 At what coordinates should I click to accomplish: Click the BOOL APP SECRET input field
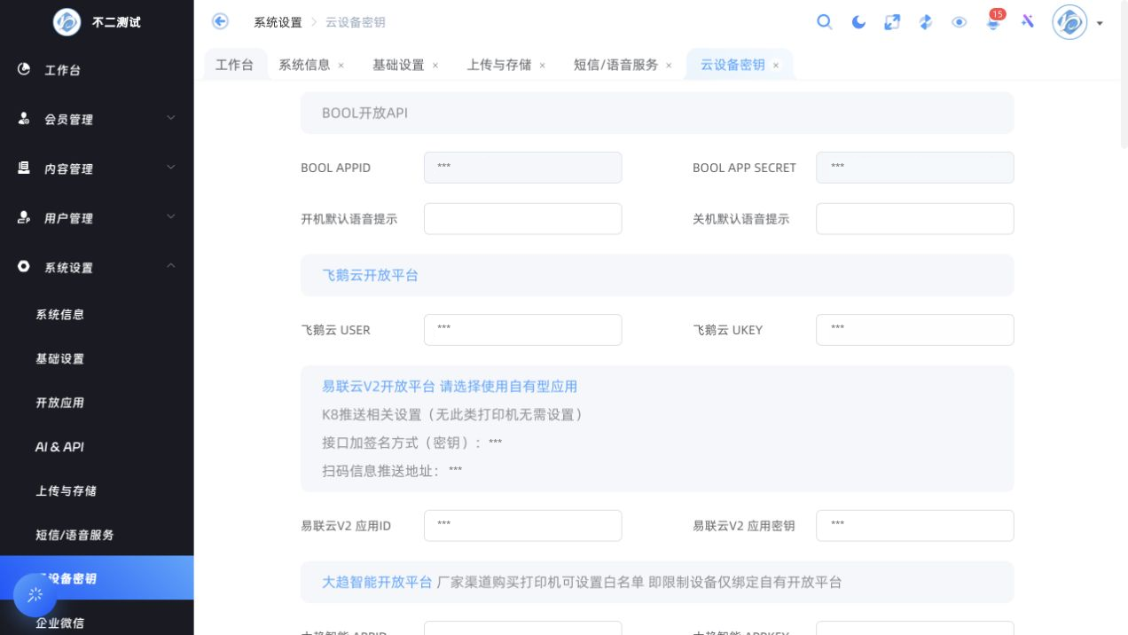[915, 168]
